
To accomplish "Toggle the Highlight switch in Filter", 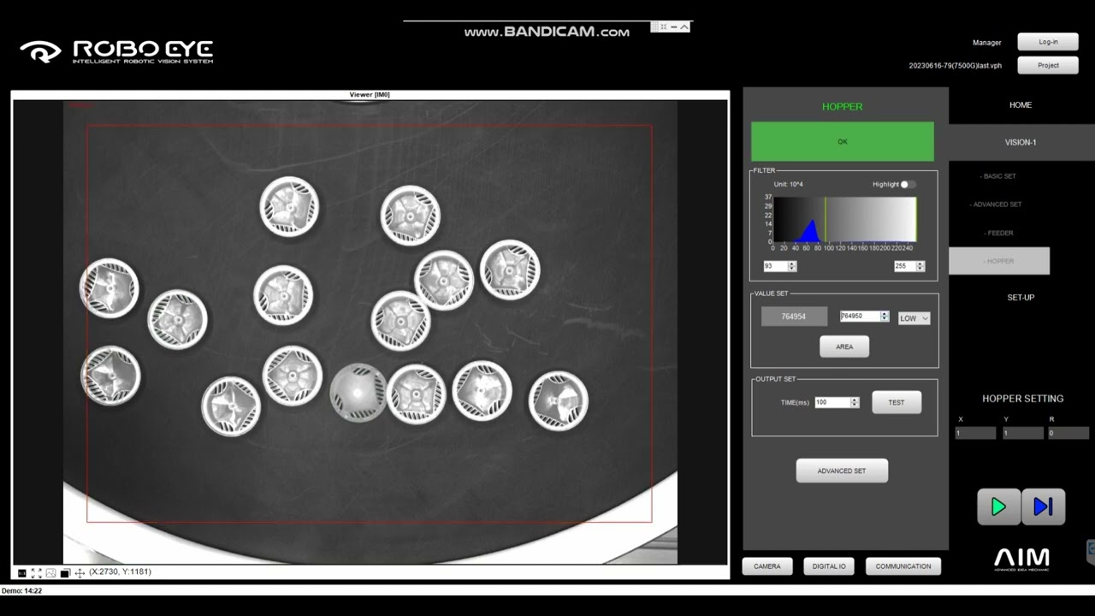I will (x=909, y=184).
